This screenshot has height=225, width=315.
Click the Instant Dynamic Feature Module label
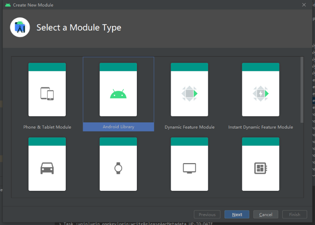(260, 127)
